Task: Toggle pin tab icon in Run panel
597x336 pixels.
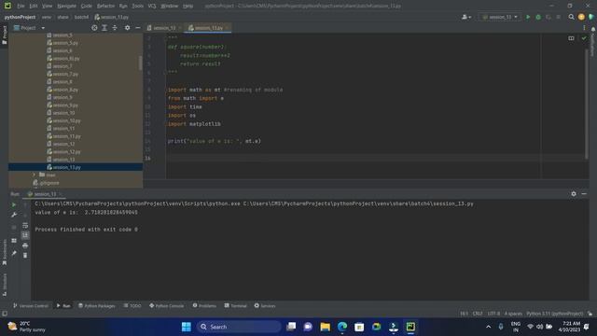Action: tap(14, 253)
